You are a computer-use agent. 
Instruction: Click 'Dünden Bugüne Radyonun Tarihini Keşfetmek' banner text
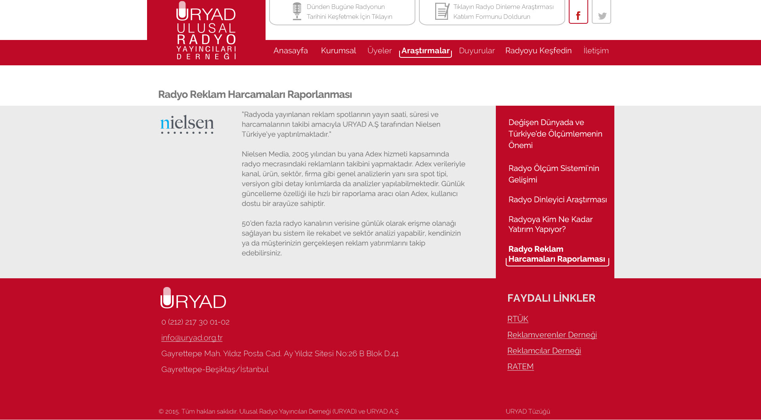350,12
